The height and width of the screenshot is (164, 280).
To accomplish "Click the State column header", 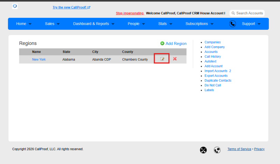I will pyautogui.click(x=66, y=52).
